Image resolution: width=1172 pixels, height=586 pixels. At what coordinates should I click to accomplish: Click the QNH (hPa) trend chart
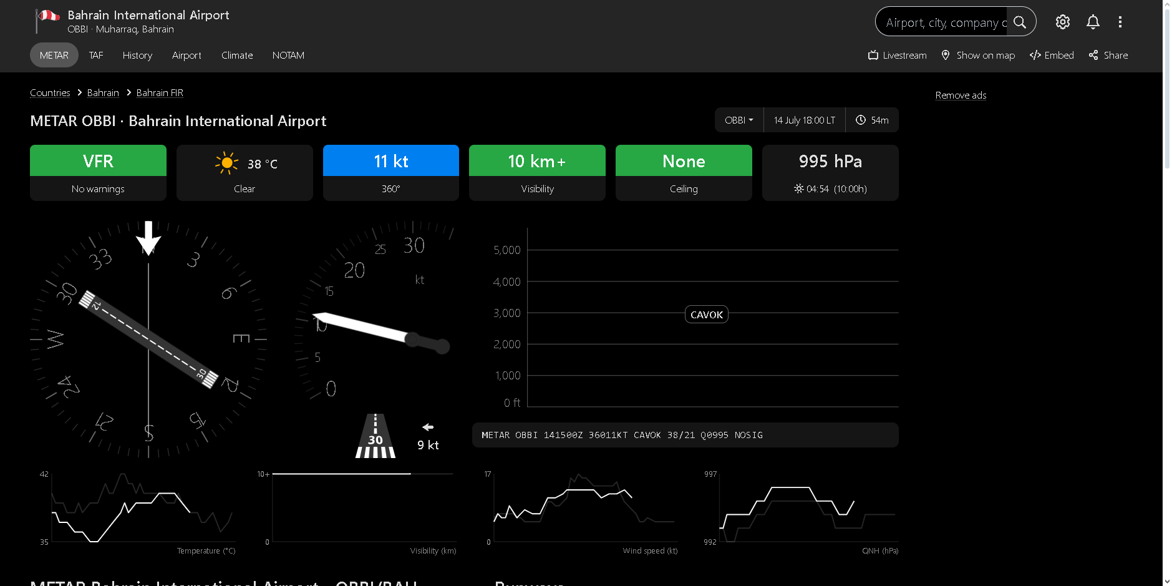pos(802,512)
